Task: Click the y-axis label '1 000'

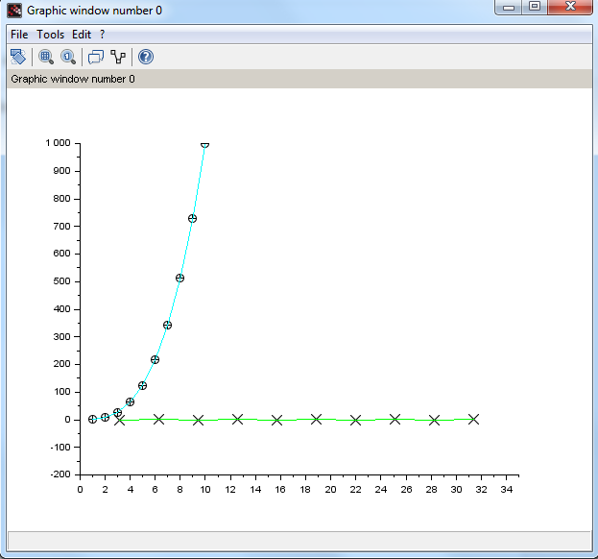Action: tap(58, 143)
